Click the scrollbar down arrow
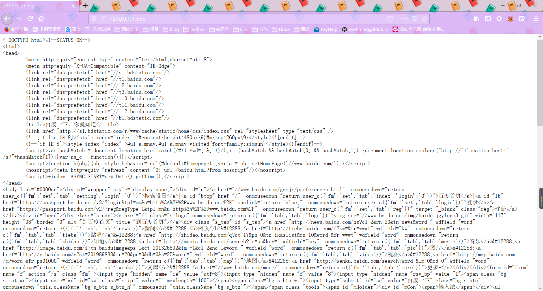 (540, 288)
